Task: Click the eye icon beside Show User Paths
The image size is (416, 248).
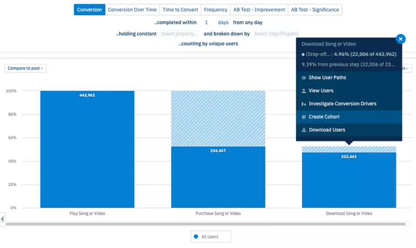Action: [304, 78]
